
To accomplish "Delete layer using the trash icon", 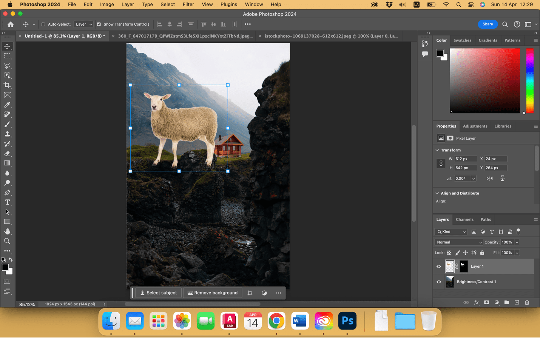I will pos(527,302).
